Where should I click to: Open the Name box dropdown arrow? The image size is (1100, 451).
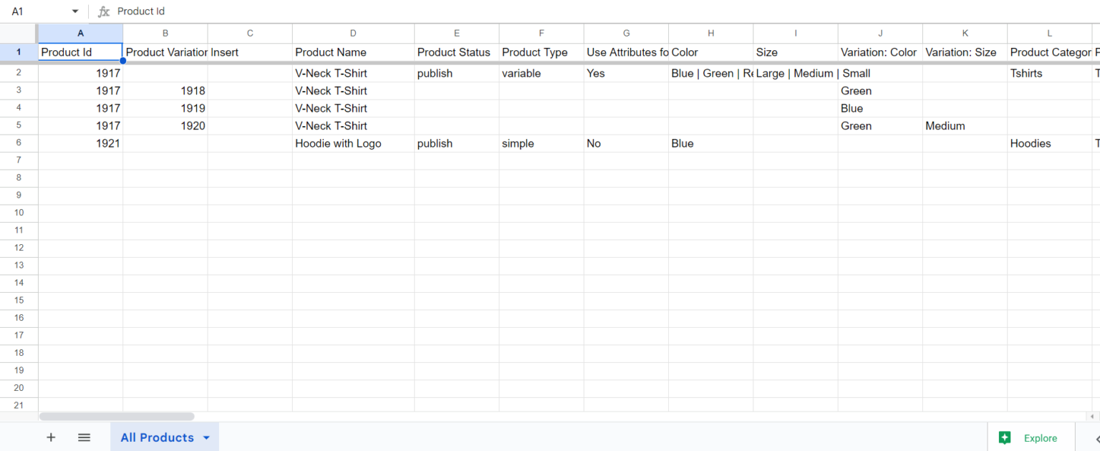click(x=74, y=11)
